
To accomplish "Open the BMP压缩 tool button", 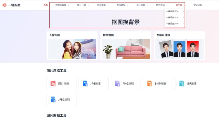I will pyautogui.click(x=158, y=84).
